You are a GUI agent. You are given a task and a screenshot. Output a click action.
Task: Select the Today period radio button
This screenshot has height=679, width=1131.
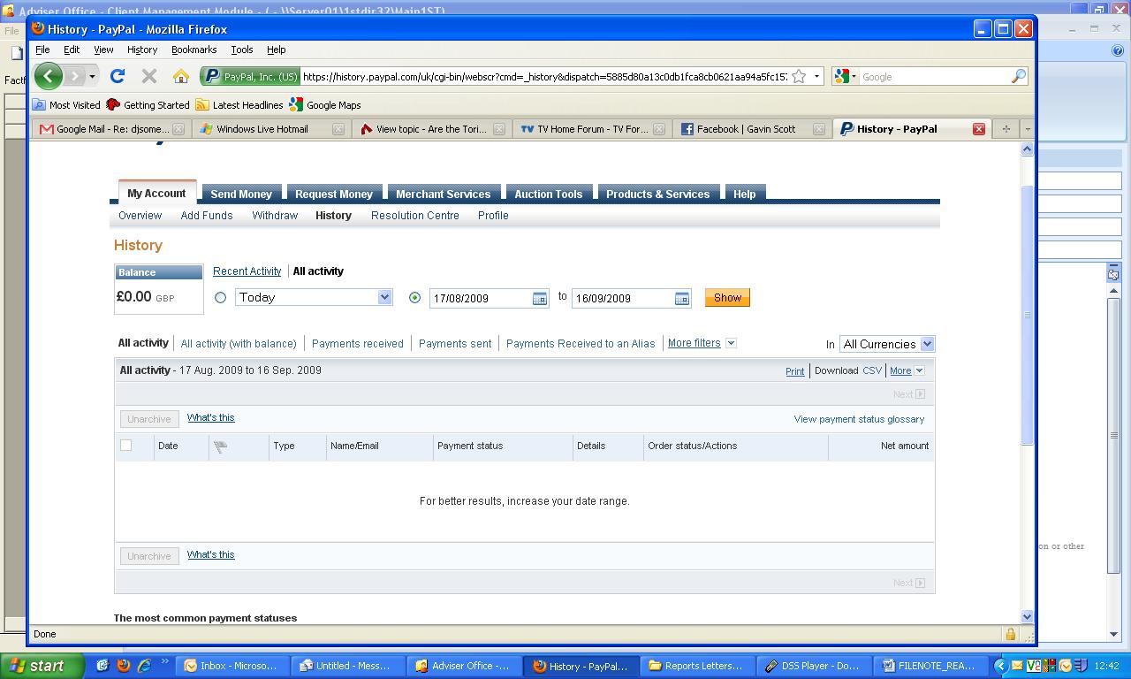click(x=221, y=298)
